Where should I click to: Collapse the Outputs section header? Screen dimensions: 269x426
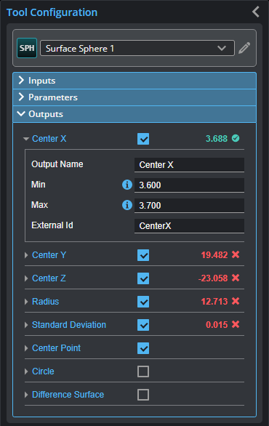coord(134,114)
